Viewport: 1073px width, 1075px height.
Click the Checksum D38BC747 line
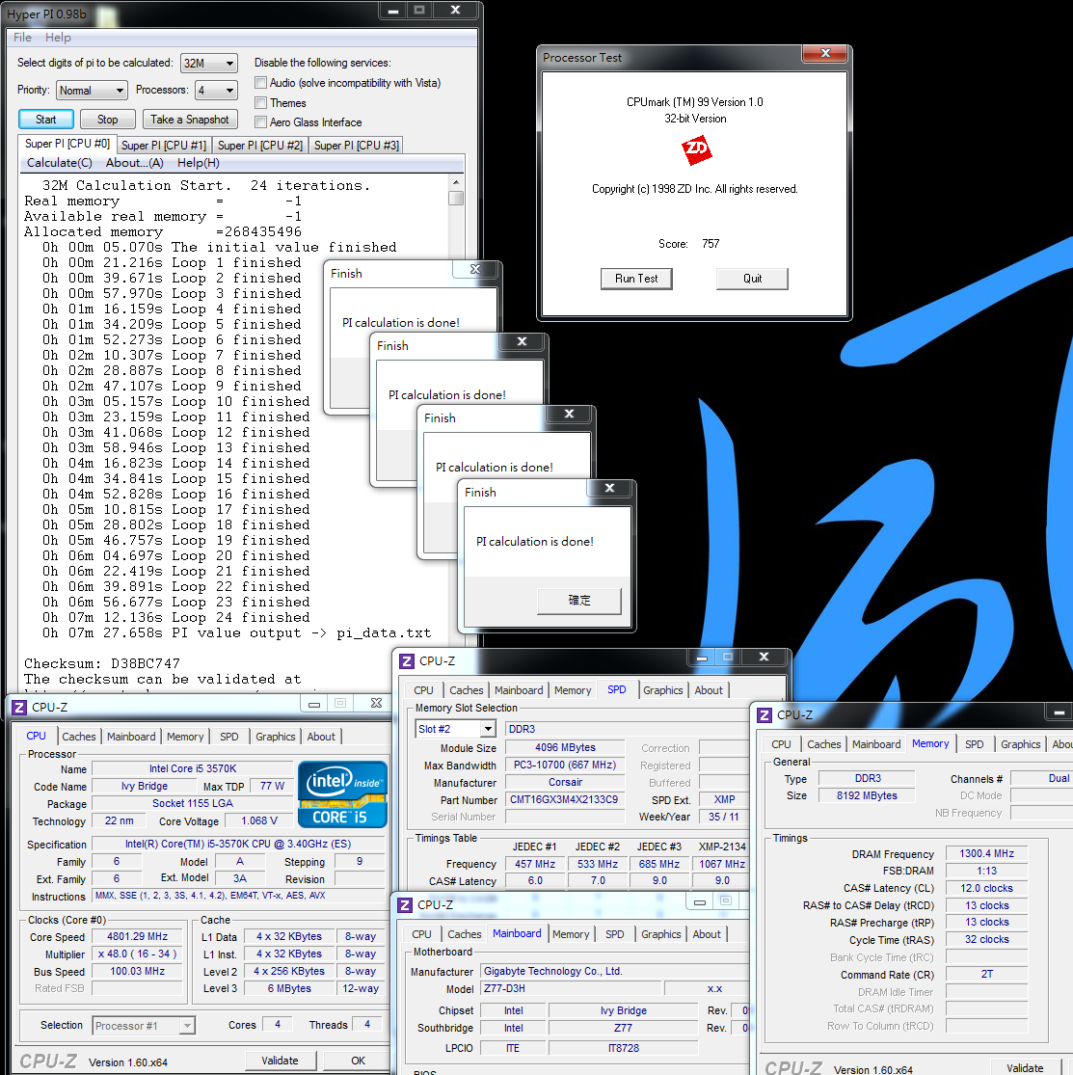102,663
